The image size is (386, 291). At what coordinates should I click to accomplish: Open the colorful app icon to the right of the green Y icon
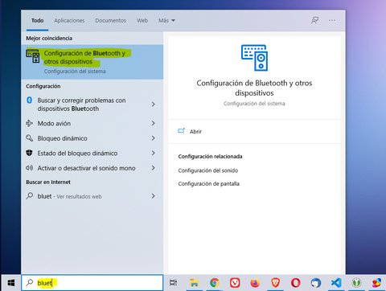pos(377,282)
